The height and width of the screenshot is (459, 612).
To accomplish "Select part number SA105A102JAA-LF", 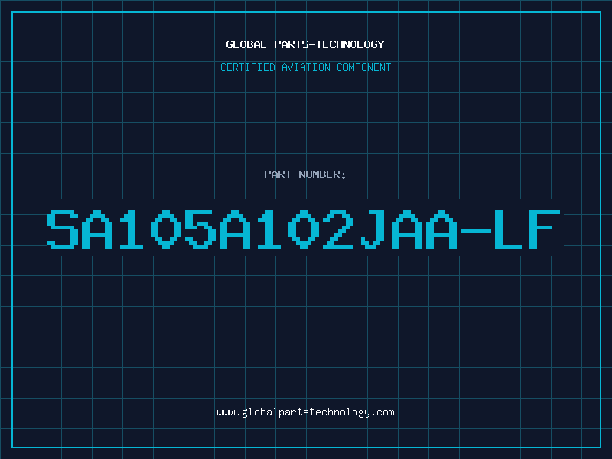I will coord(304,229).
